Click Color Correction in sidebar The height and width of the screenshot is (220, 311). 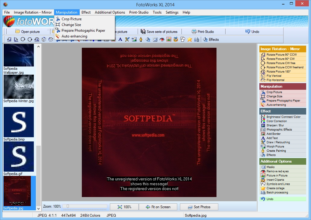[x=283, y=121]
